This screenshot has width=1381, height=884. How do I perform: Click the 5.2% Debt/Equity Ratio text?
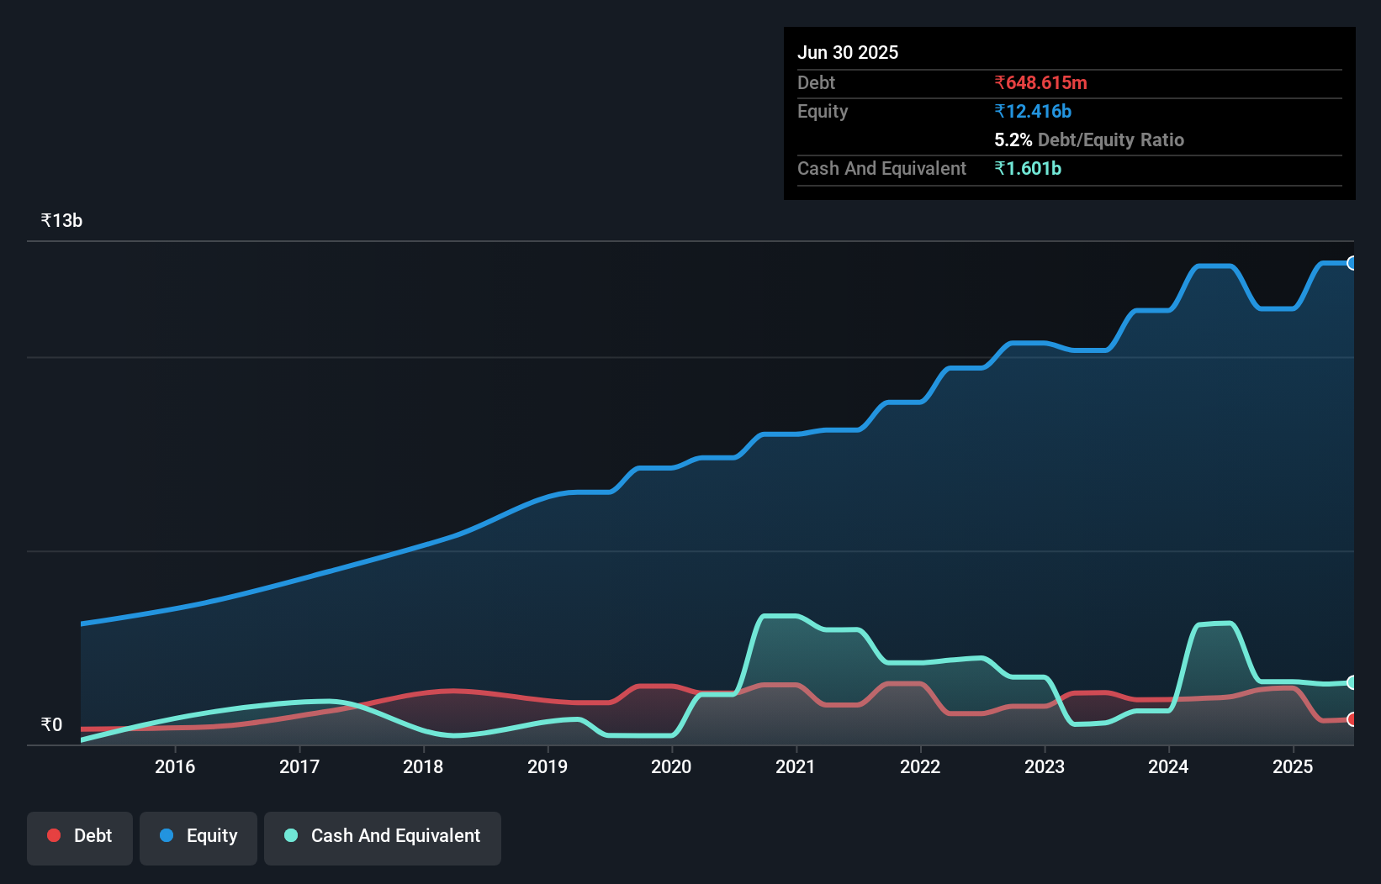(x=1088, y=139)
